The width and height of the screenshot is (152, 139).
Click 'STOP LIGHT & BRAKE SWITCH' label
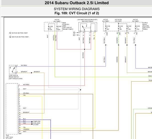click(x=13, y=76)
